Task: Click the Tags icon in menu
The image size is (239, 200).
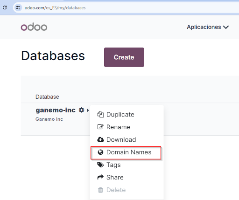Action: (100, 165)
